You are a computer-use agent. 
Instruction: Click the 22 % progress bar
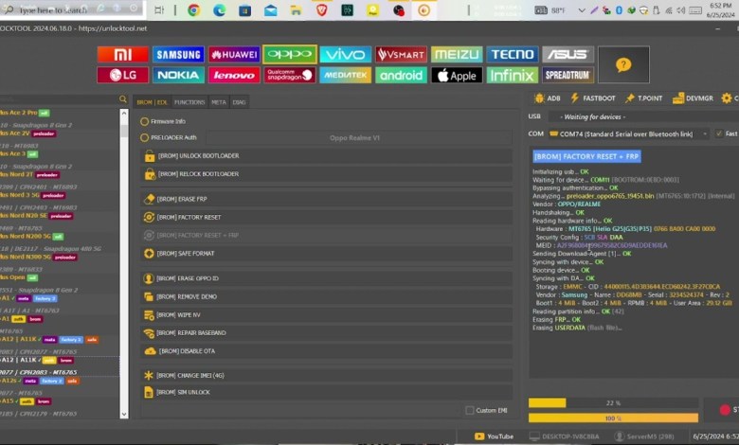point(613,403)
